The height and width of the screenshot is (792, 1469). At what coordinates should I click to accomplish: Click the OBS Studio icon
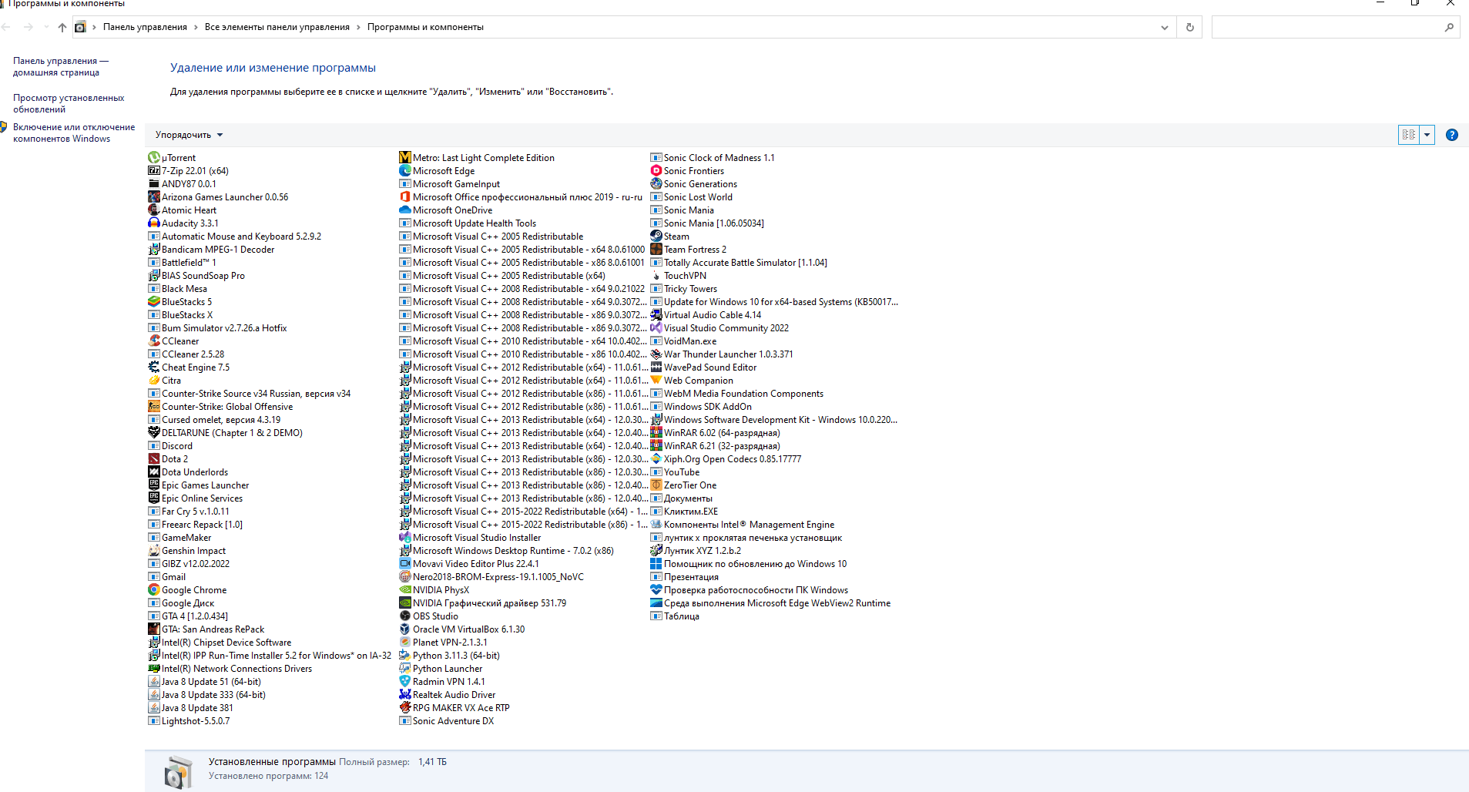(x=405, y=616)
